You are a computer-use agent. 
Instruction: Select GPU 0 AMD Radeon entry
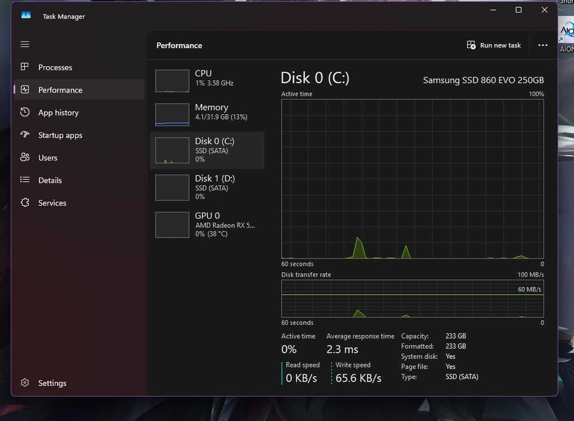point(207,224)
